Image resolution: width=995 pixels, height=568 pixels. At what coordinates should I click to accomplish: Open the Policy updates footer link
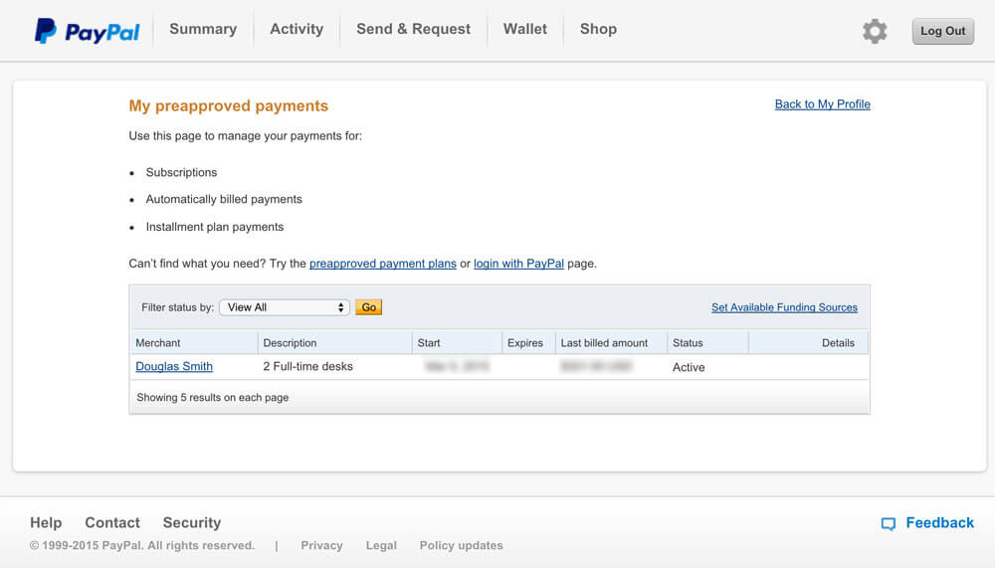pos(462,546)
